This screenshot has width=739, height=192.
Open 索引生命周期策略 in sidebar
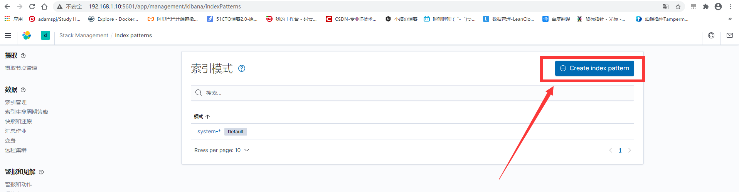tap(27, 112)
